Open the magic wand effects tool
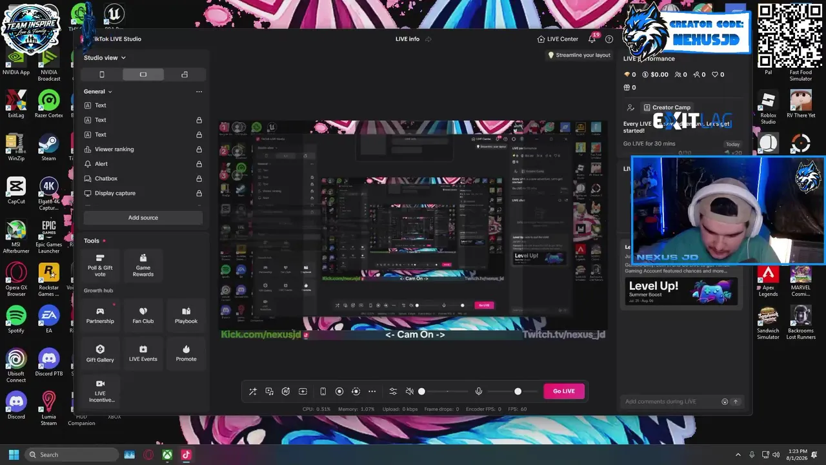Viewport: 826px width, 465px height. [253, 391]
